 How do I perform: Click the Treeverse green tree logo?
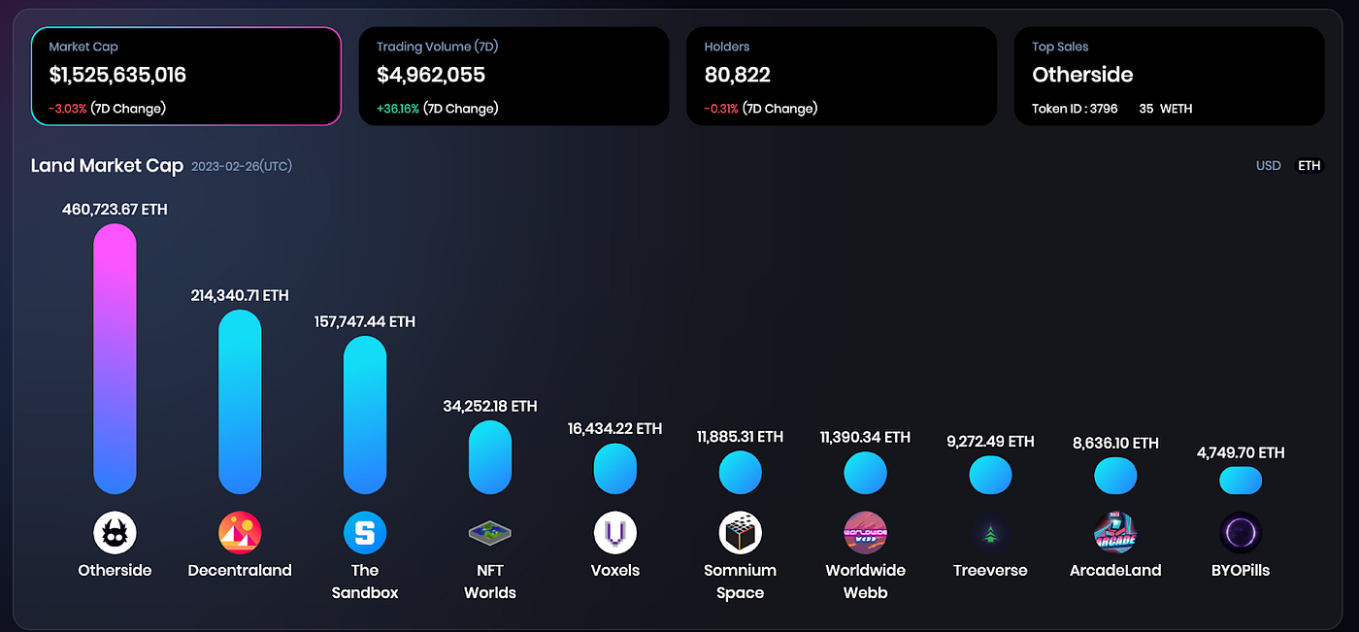[991, 533]
